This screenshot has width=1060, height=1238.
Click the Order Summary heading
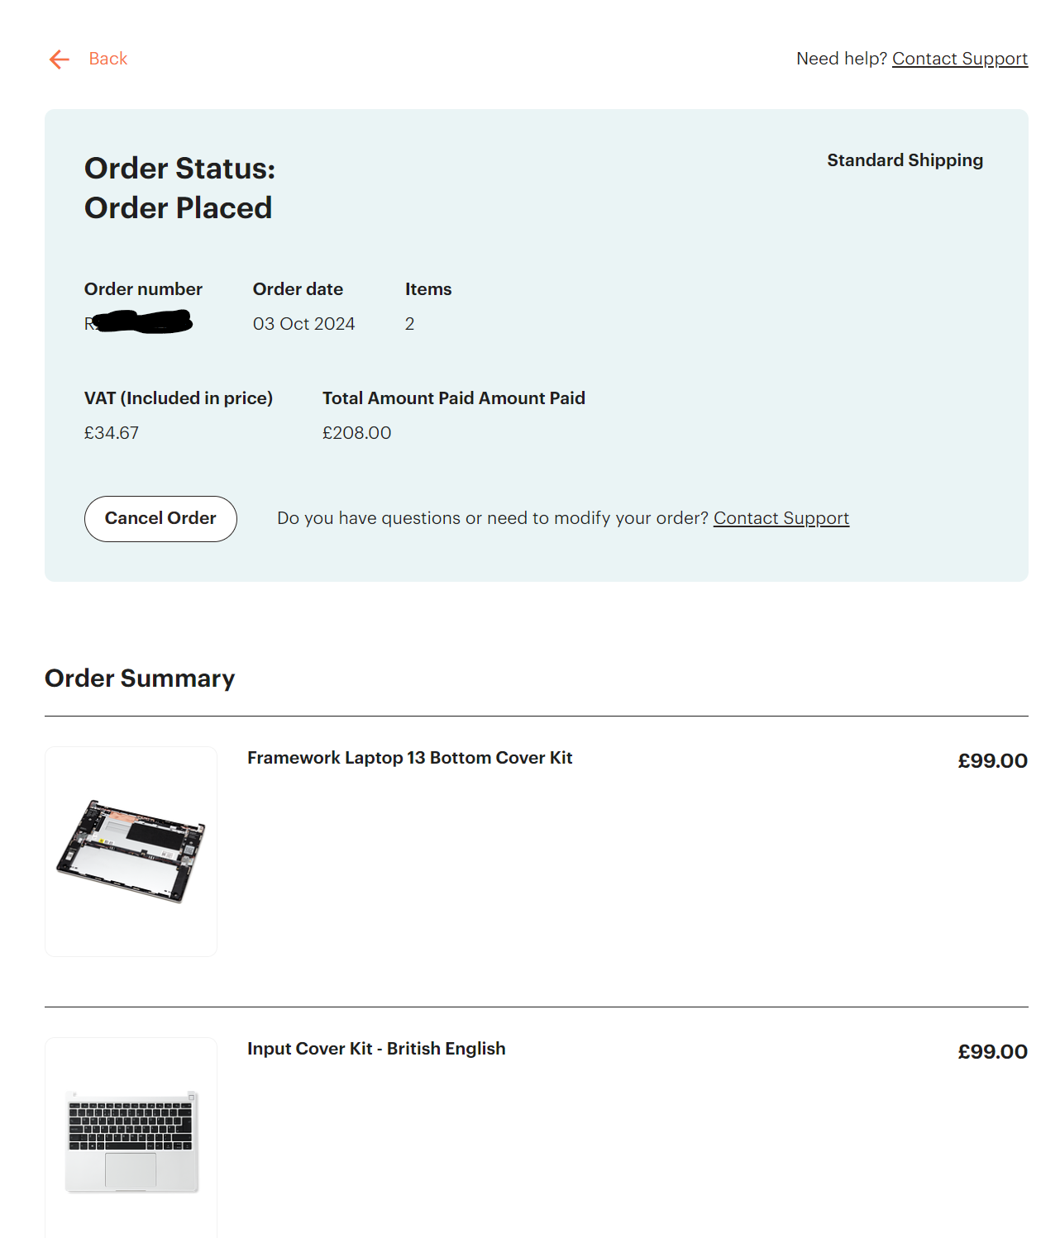tap(140, 679)
